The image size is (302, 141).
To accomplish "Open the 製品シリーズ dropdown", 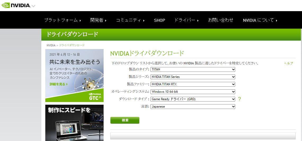I will pos(193,77).
